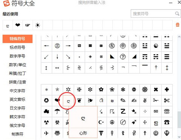
Task: Select the 英文音标 category
Action: (x=17, y=99)
